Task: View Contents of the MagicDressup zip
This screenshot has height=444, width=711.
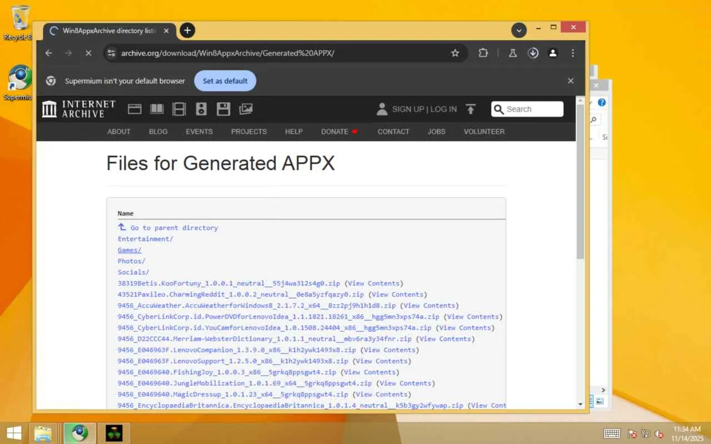Action: pos(382,394)
